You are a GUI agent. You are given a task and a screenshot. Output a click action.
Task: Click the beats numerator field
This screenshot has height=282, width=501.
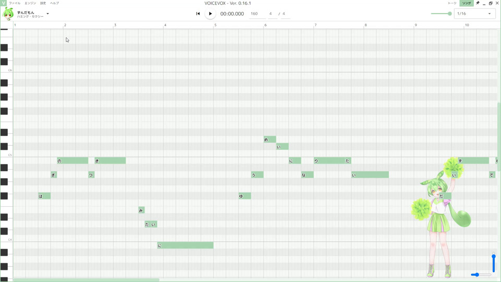[272, 14]
